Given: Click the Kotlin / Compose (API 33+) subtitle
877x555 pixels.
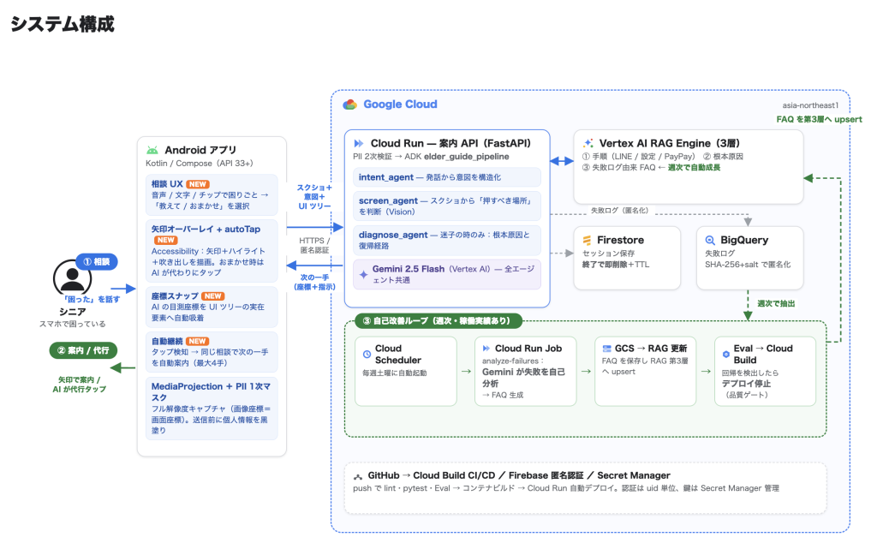Looking at the screenshot, I should coord(199,164).
